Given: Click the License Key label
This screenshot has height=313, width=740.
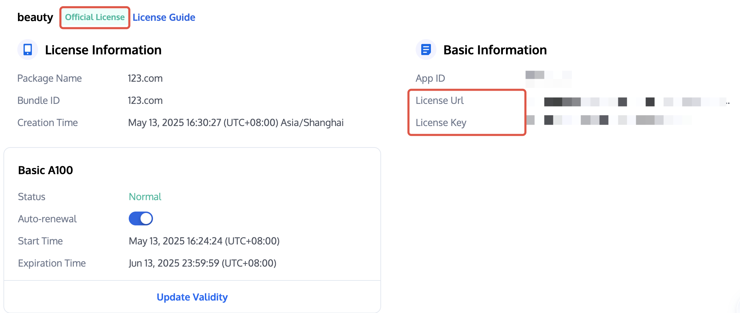Looking at the screenshot, I should pyautogui.click(x=441, y=123).
